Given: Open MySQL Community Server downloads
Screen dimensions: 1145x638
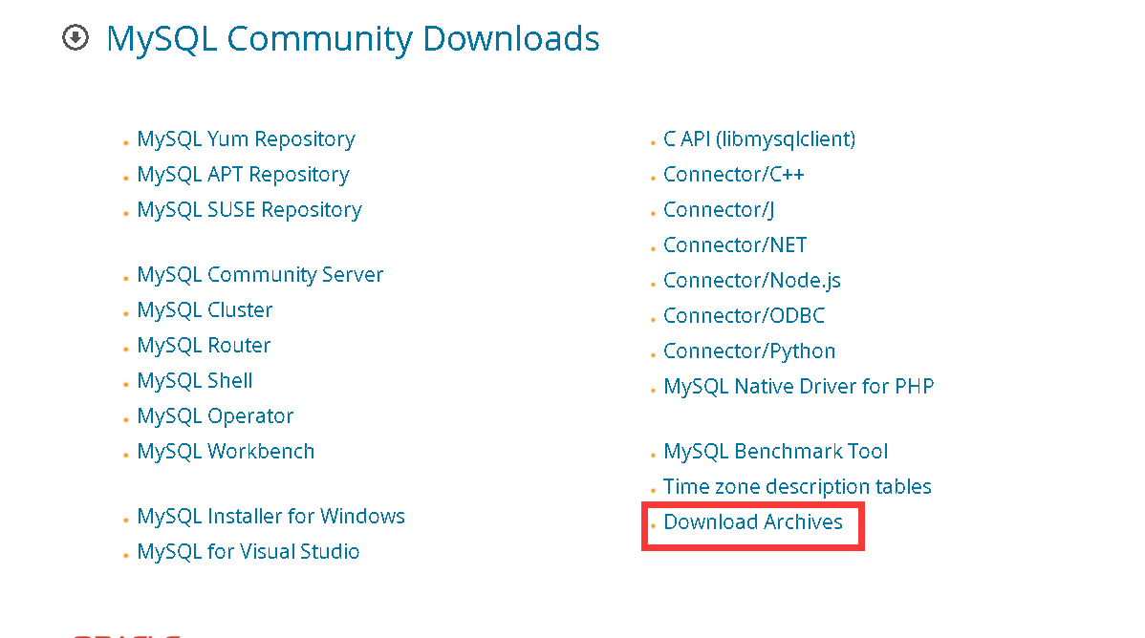Looking at the screenshot, I should (260, 275).
